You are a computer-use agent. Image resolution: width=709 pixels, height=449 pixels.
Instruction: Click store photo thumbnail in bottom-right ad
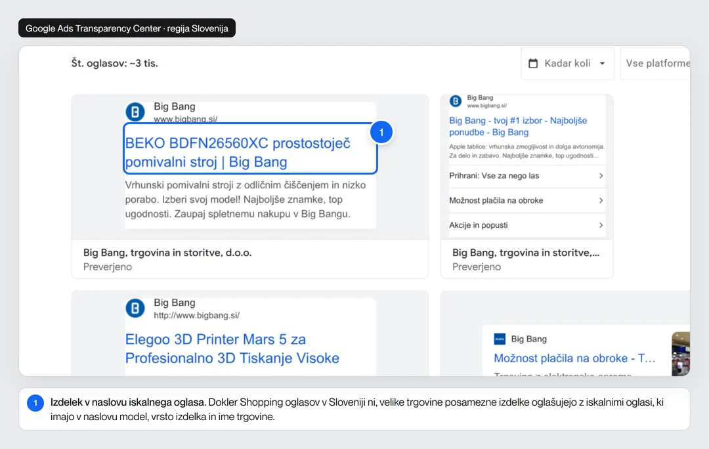pyautogui.click(x=681, y=354)
